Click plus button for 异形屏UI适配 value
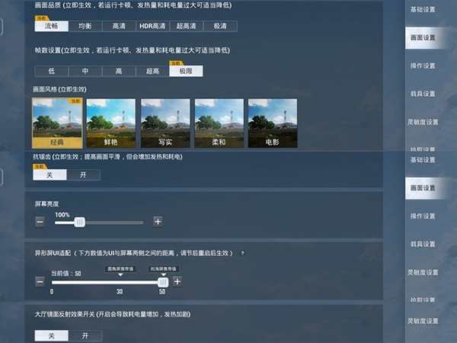 click(x=177, y=281)
